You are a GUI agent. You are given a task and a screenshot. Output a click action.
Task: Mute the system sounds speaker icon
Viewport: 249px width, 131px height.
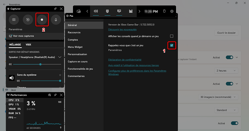point(18,81)
